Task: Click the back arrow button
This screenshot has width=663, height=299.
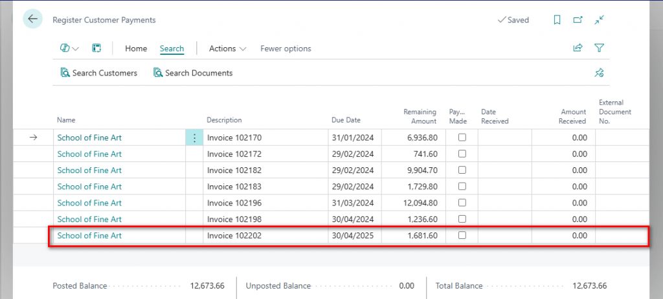Action: click(x=32, y=19)
